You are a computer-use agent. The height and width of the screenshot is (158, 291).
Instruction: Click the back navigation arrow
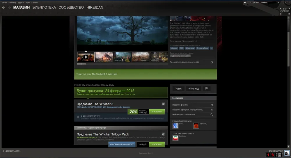(x=3, y=7)
